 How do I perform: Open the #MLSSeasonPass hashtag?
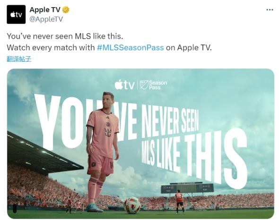coord(130,47)
